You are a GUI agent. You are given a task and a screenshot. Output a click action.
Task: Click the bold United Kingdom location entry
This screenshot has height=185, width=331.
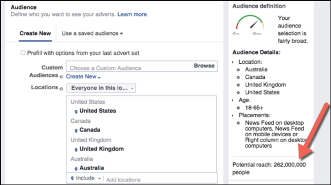point(102,149)
